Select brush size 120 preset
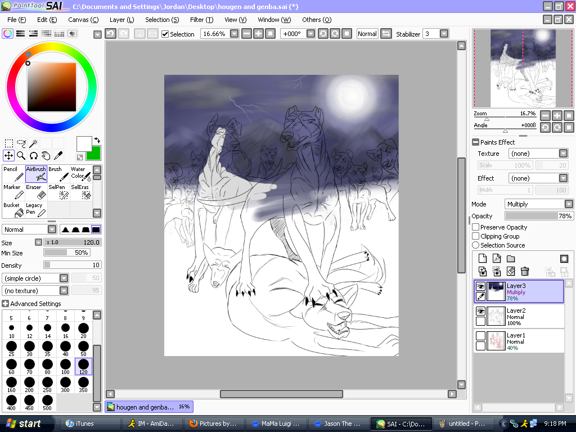The width and height of the screenshot is (576, 432). coord(83,366)
